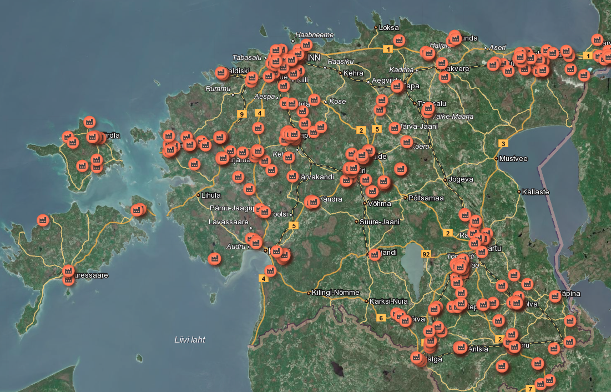Image resolution: width=611 pixels, height=392 pixels.
Task: Open the factory marker southwest of Audru
Action: coord(214,258)
